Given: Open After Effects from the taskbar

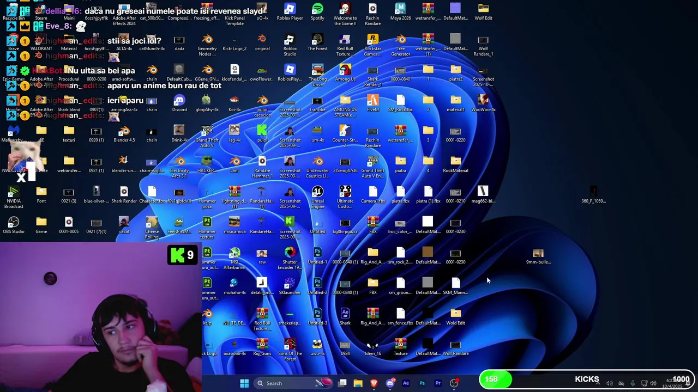Looking at the screenshot, I should tap(406, 383).
